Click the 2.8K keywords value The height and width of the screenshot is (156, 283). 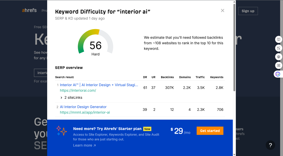[220, 88]
